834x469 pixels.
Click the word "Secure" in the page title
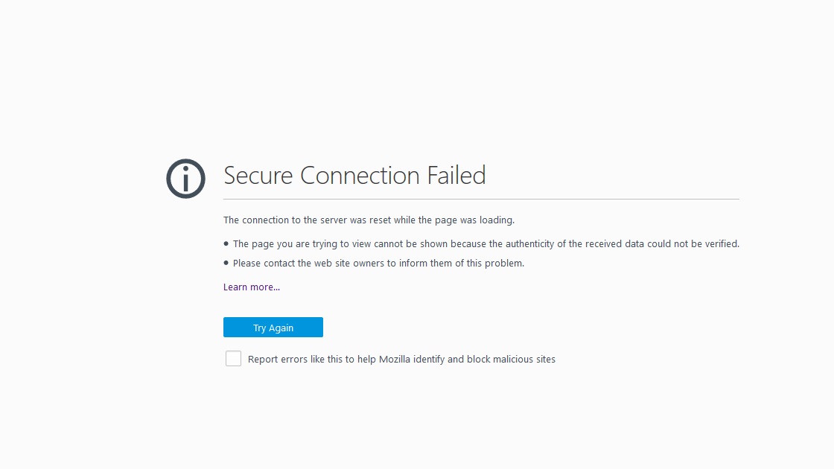point(258,176)
